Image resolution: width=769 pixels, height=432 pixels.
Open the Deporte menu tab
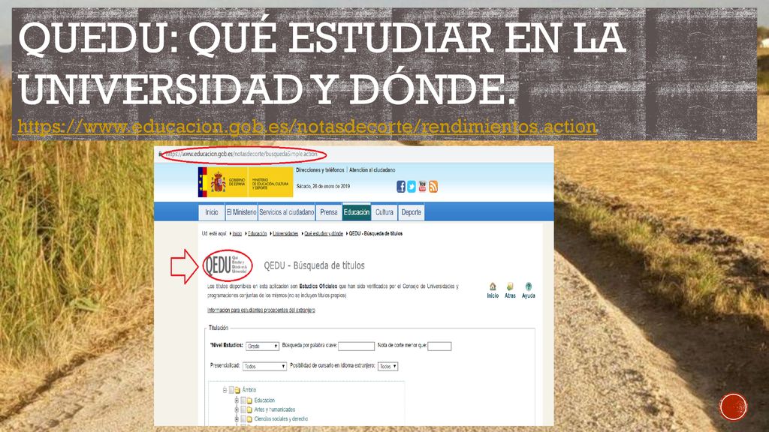[411, 212]
